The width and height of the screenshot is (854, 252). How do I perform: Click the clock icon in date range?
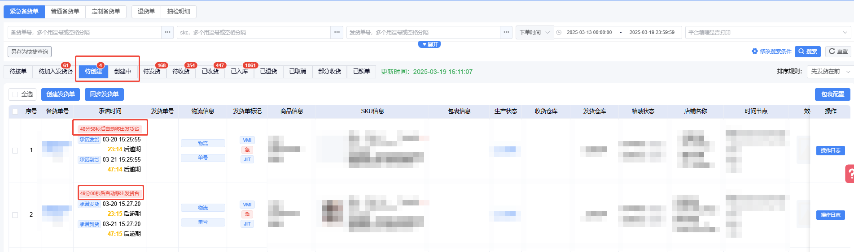tap(559, 32)
